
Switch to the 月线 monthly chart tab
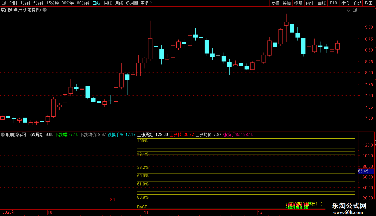pyautogui.click(x=119, y=3)
